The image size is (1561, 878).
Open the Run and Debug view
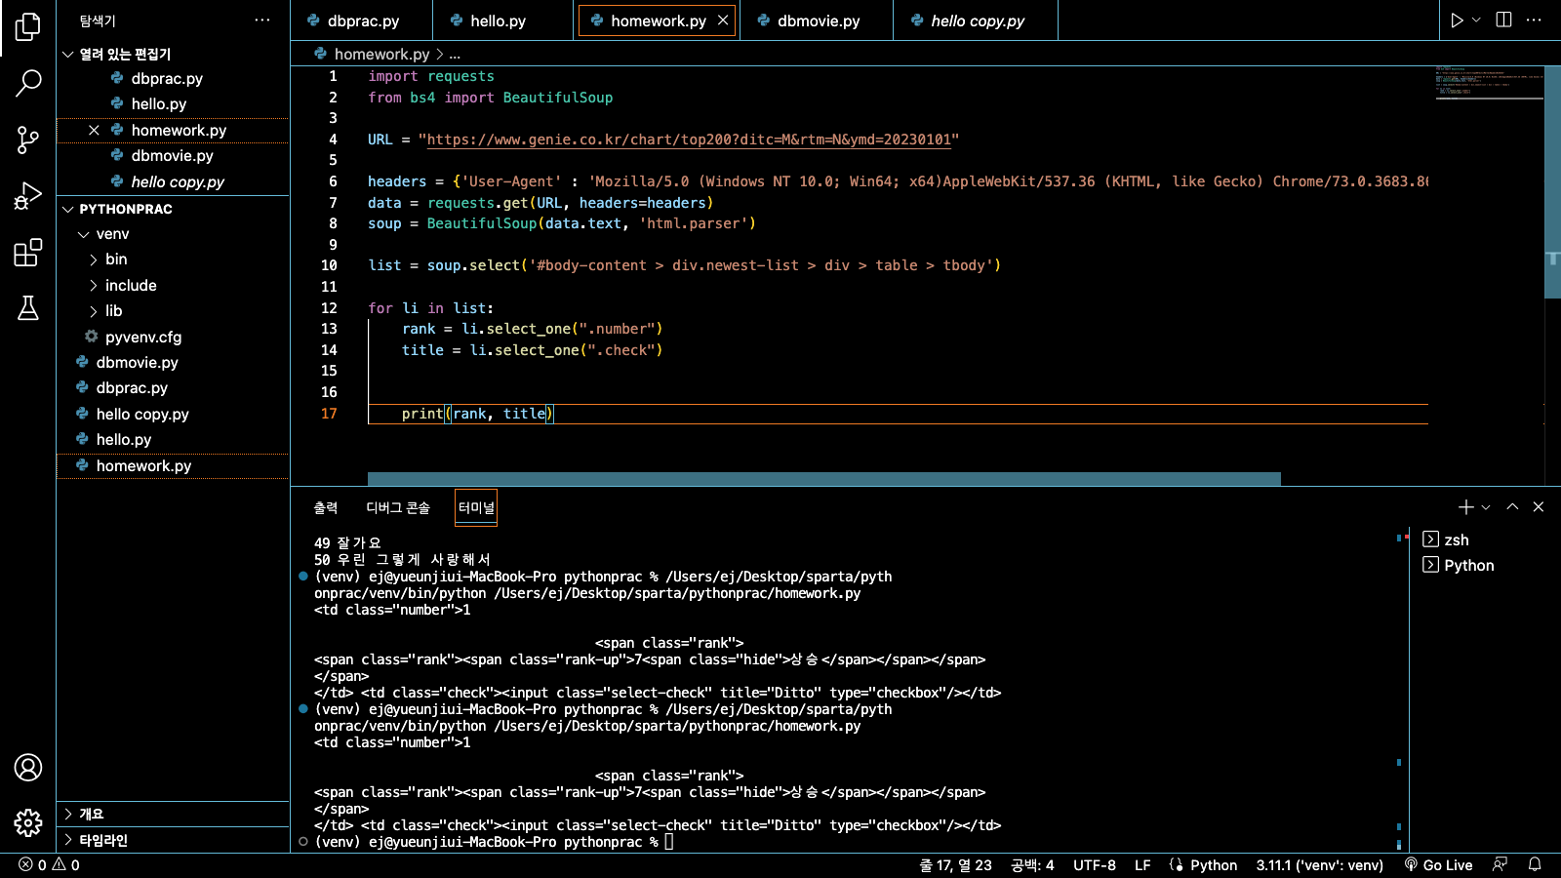tap(28, 196)
